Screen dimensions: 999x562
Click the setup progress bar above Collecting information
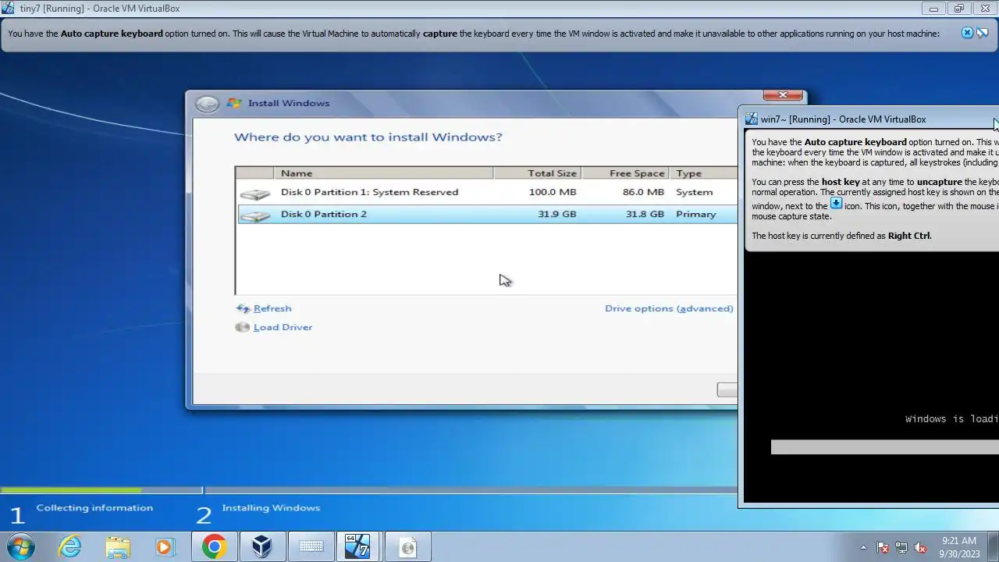pyautogui.click(x=101, y=491)
